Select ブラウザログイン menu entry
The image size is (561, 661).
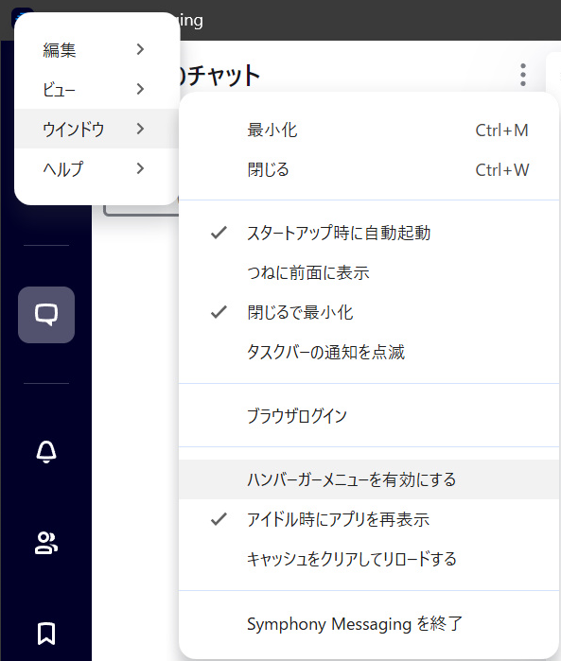370,416
